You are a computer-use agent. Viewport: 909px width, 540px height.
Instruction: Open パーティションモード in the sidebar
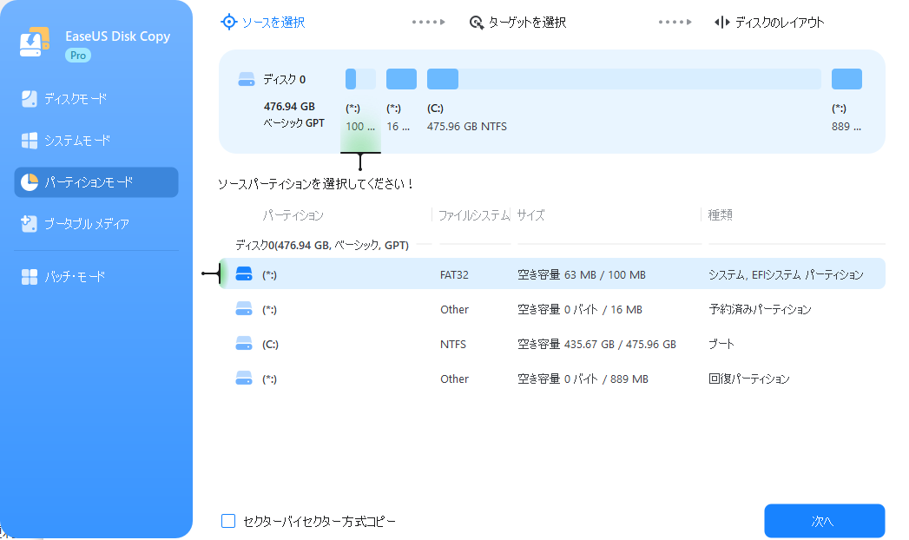pyautogui.click(x=96, y=182)
